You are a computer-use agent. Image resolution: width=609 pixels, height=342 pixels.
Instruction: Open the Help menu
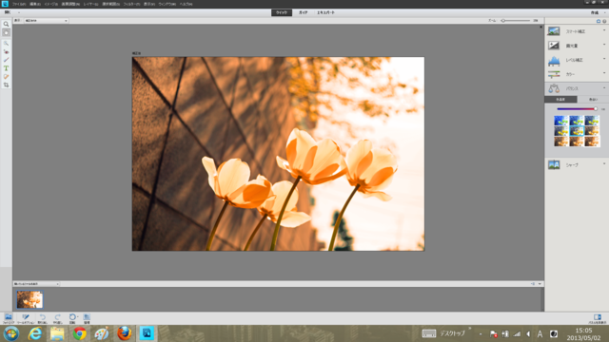point(186,4)
